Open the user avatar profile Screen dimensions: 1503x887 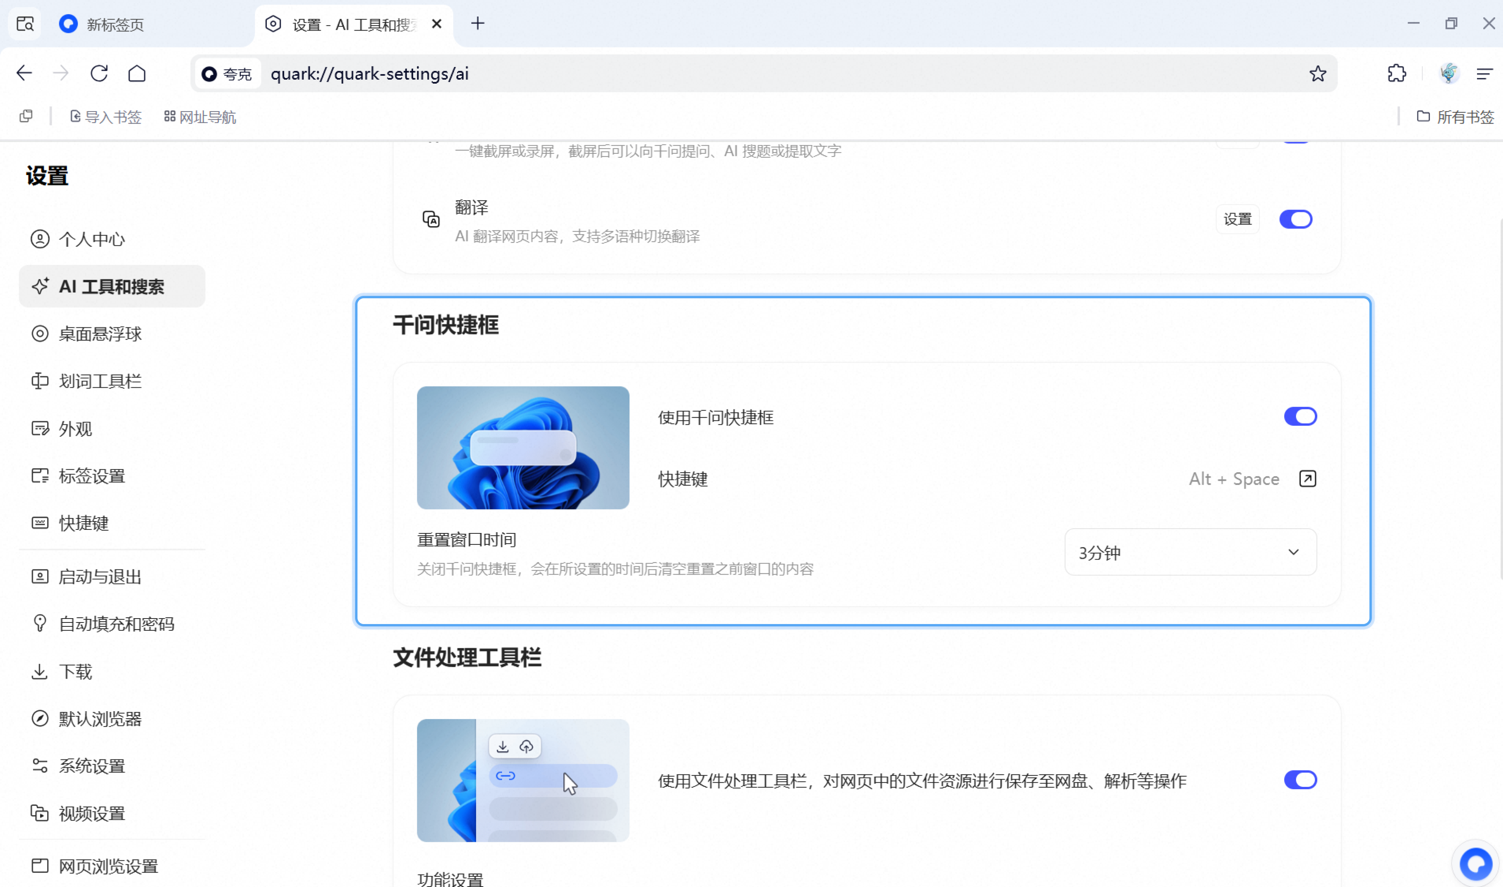click(x=1448, y=73)
